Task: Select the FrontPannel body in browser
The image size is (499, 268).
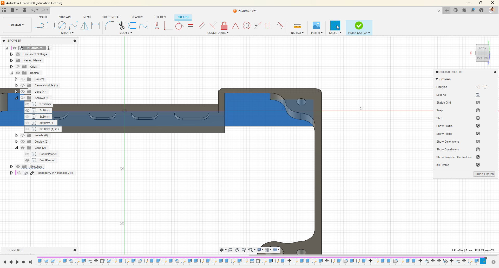Action: point(47,160)
